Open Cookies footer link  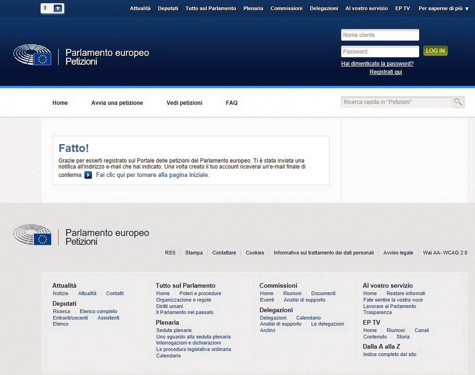pyautogui.click(x=255, y=253)
